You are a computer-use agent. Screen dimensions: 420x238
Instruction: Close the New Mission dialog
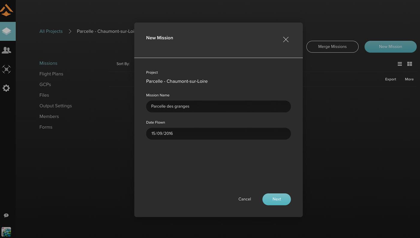[286, 39]
